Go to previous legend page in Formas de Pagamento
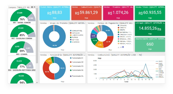Viewport: 173px width, 94px height. click(118, 47)
